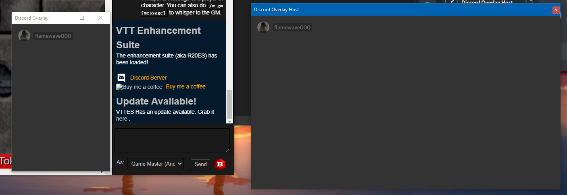
Task: Click the broken Buy me a coffee image
Action: (x=140, y=87)
